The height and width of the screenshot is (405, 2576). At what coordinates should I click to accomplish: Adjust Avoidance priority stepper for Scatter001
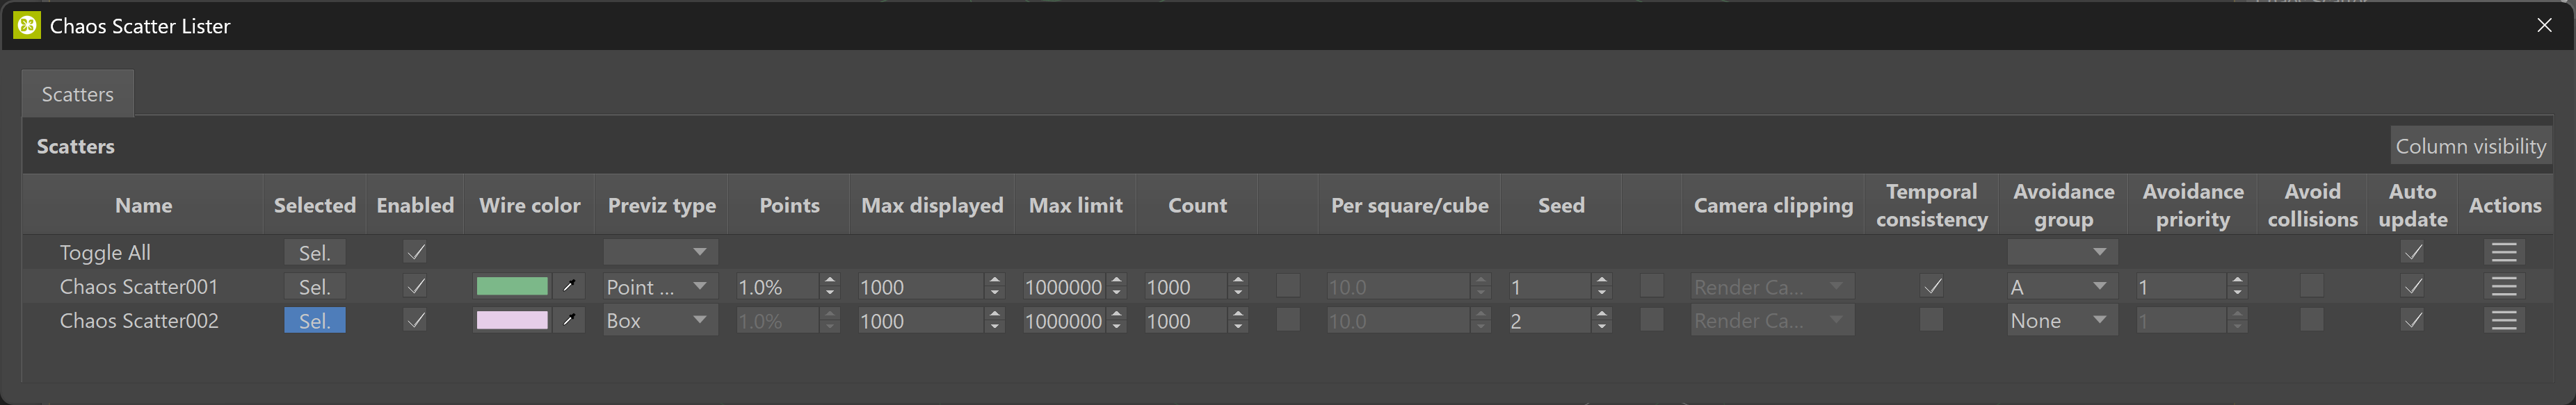pyautogui.click(x=2238, y=287)
